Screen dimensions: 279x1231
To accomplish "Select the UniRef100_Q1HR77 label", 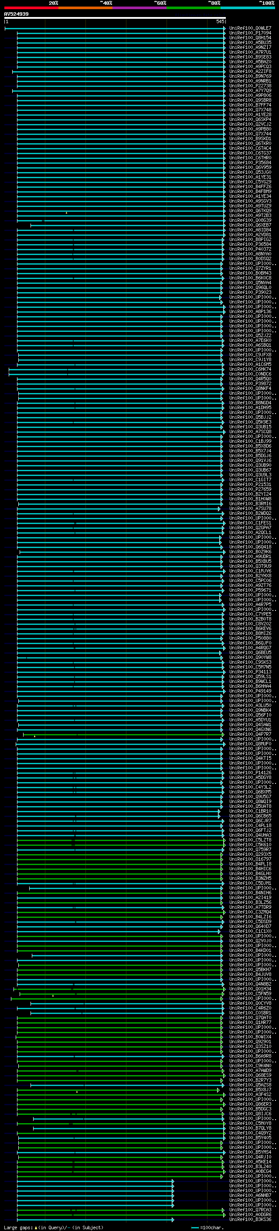I will [250, 1022].
